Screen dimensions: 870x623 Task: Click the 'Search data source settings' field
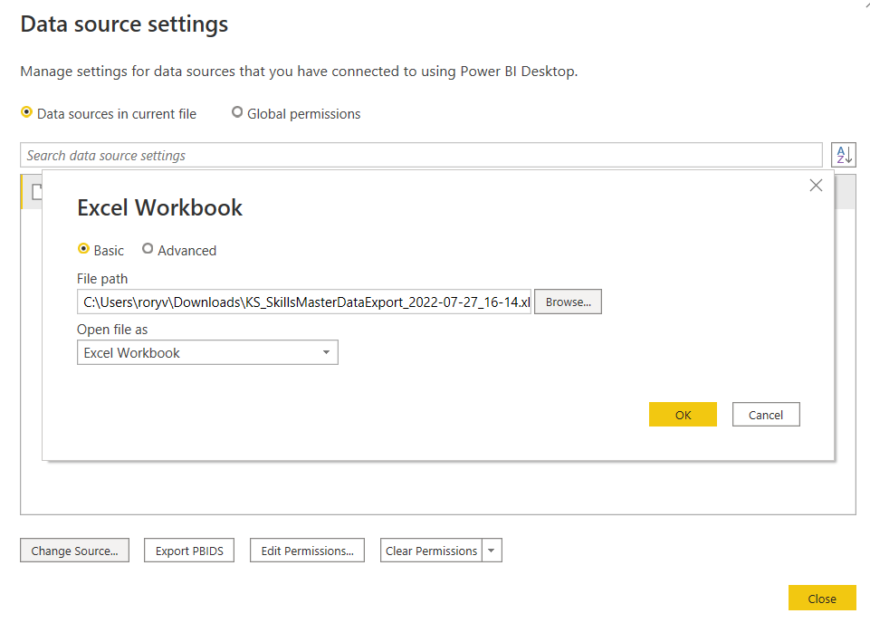(421, 156)
